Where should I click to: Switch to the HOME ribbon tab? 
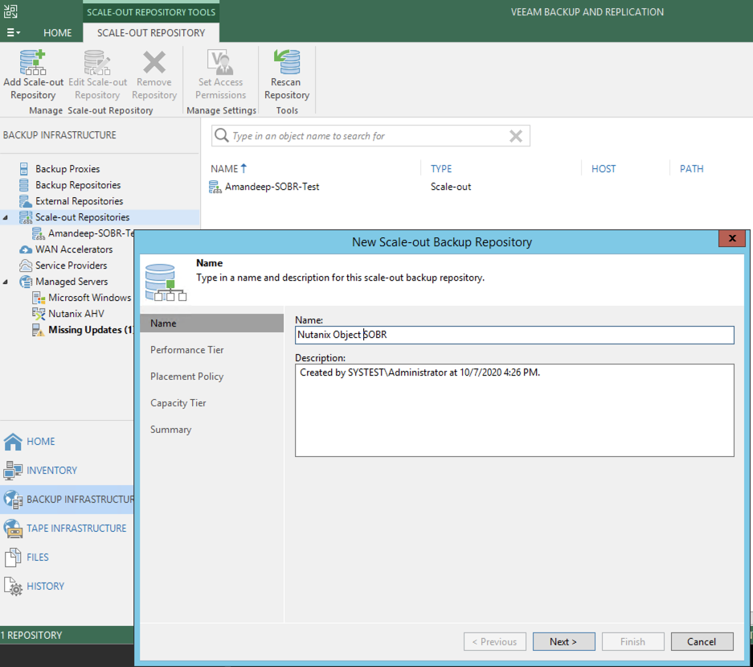[x=57, y=33]
